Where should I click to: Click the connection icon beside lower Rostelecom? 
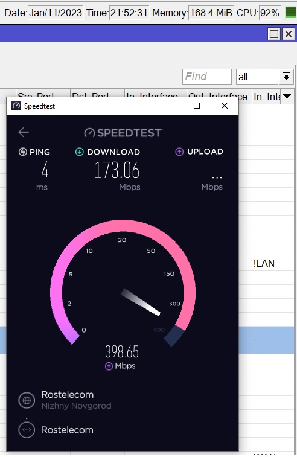tap(27, 430)
